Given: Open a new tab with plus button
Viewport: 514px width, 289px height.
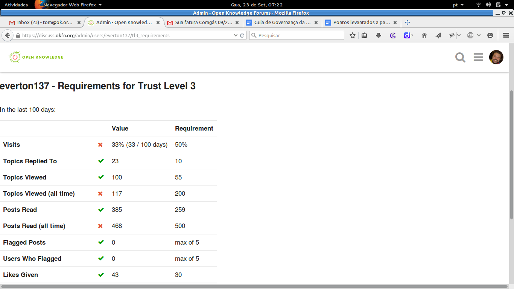Looking at the screenshot, I should (x=407, y=23).
